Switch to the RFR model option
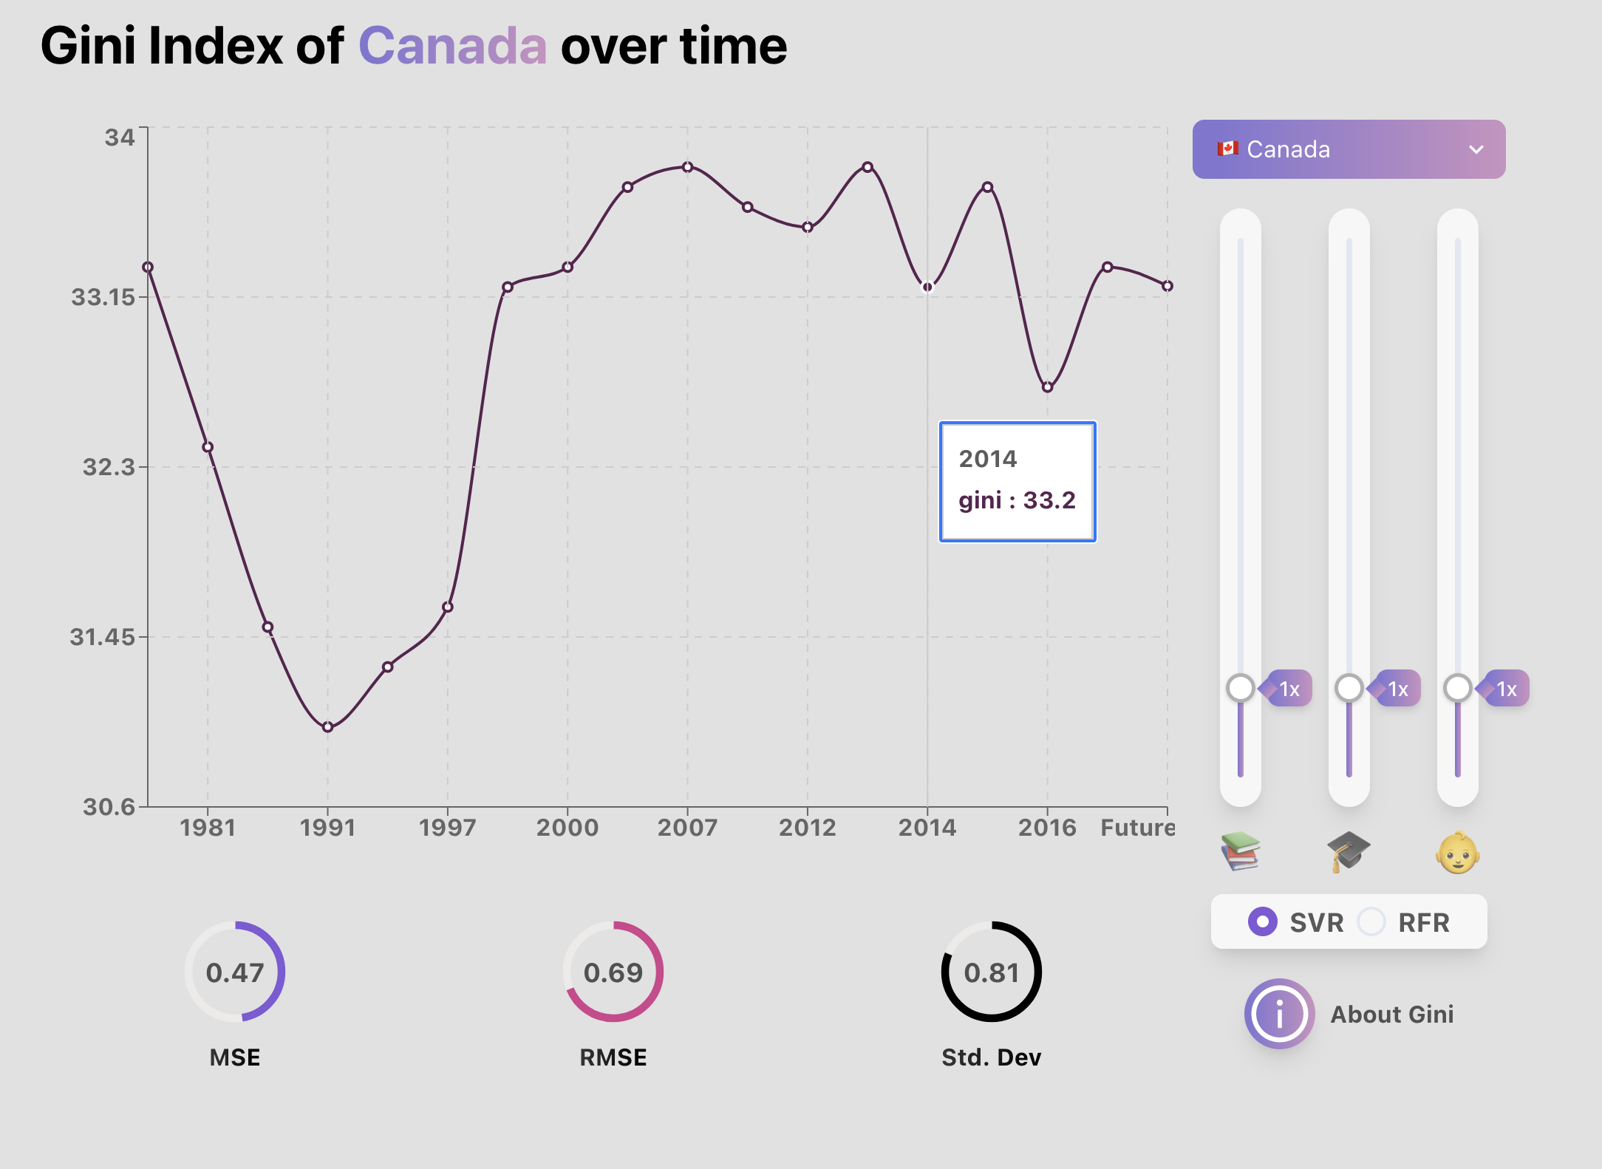The height and width of the screenshot is (1169, 1602). [1372, 922]
